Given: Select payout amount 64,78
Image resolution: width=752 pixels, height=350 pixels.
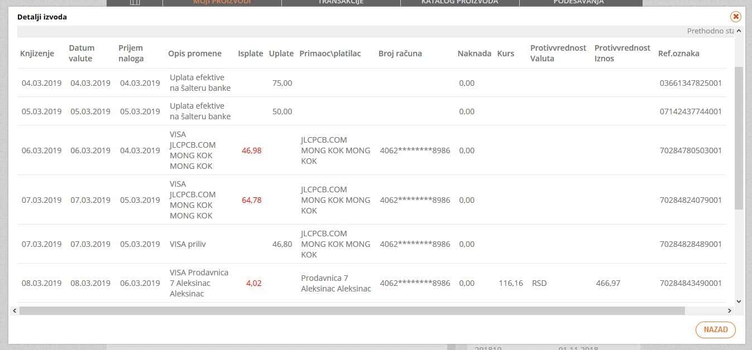Looking at the screenshot, I should (252, 200).
